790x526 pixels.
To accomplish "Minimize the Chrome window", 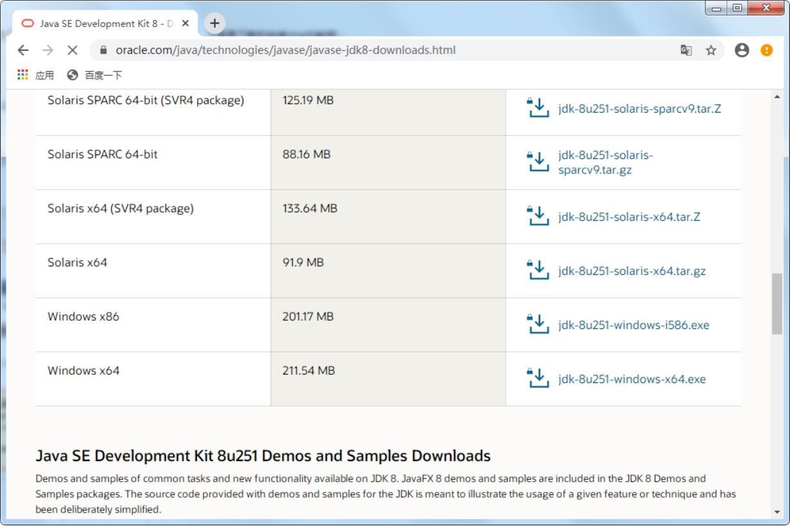I will click(717, 8).
